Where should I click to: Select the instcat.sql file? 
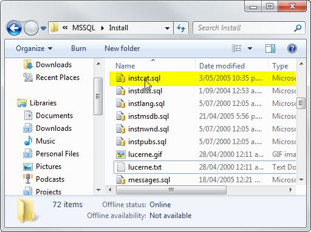coord(202,78)
